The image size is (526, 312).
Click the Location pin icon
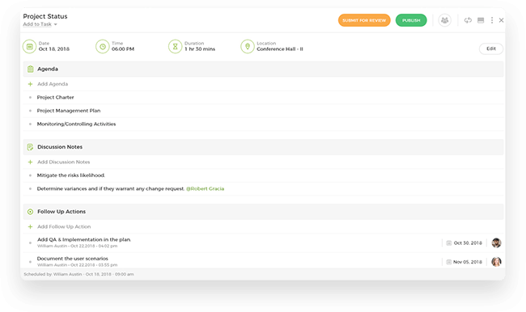248,47
